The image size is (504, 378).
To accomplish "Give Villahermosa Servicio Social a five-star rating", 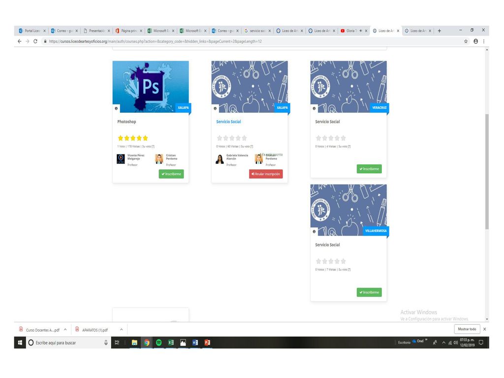I will 343,261.
